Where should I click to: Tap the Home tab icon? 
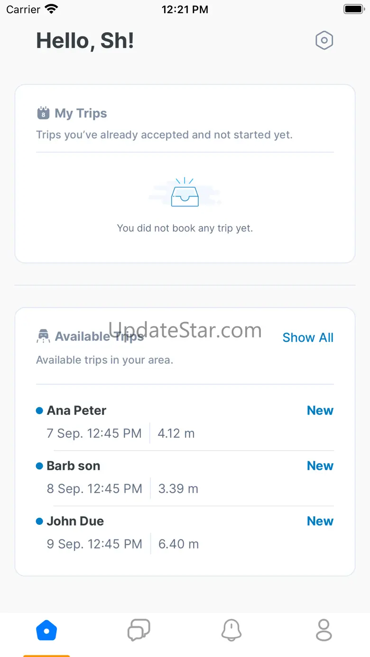46,630
